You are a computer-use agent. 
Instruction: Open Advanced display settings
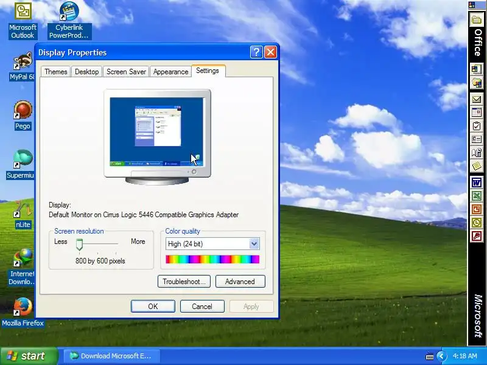pos(240,282)
